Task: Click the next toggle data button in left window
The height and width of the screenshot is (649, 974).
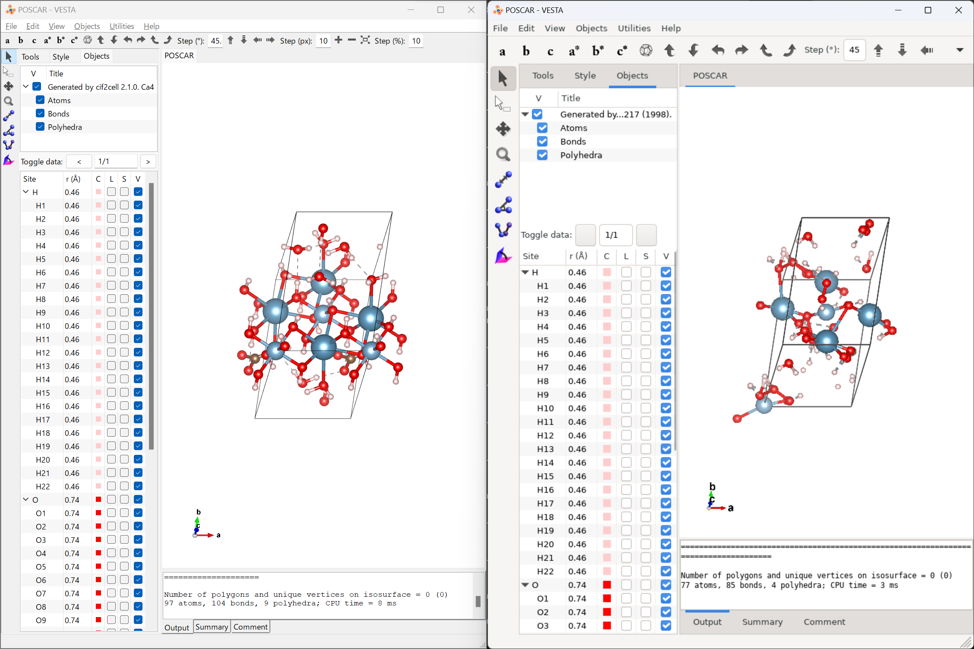Action: [148, 161]
